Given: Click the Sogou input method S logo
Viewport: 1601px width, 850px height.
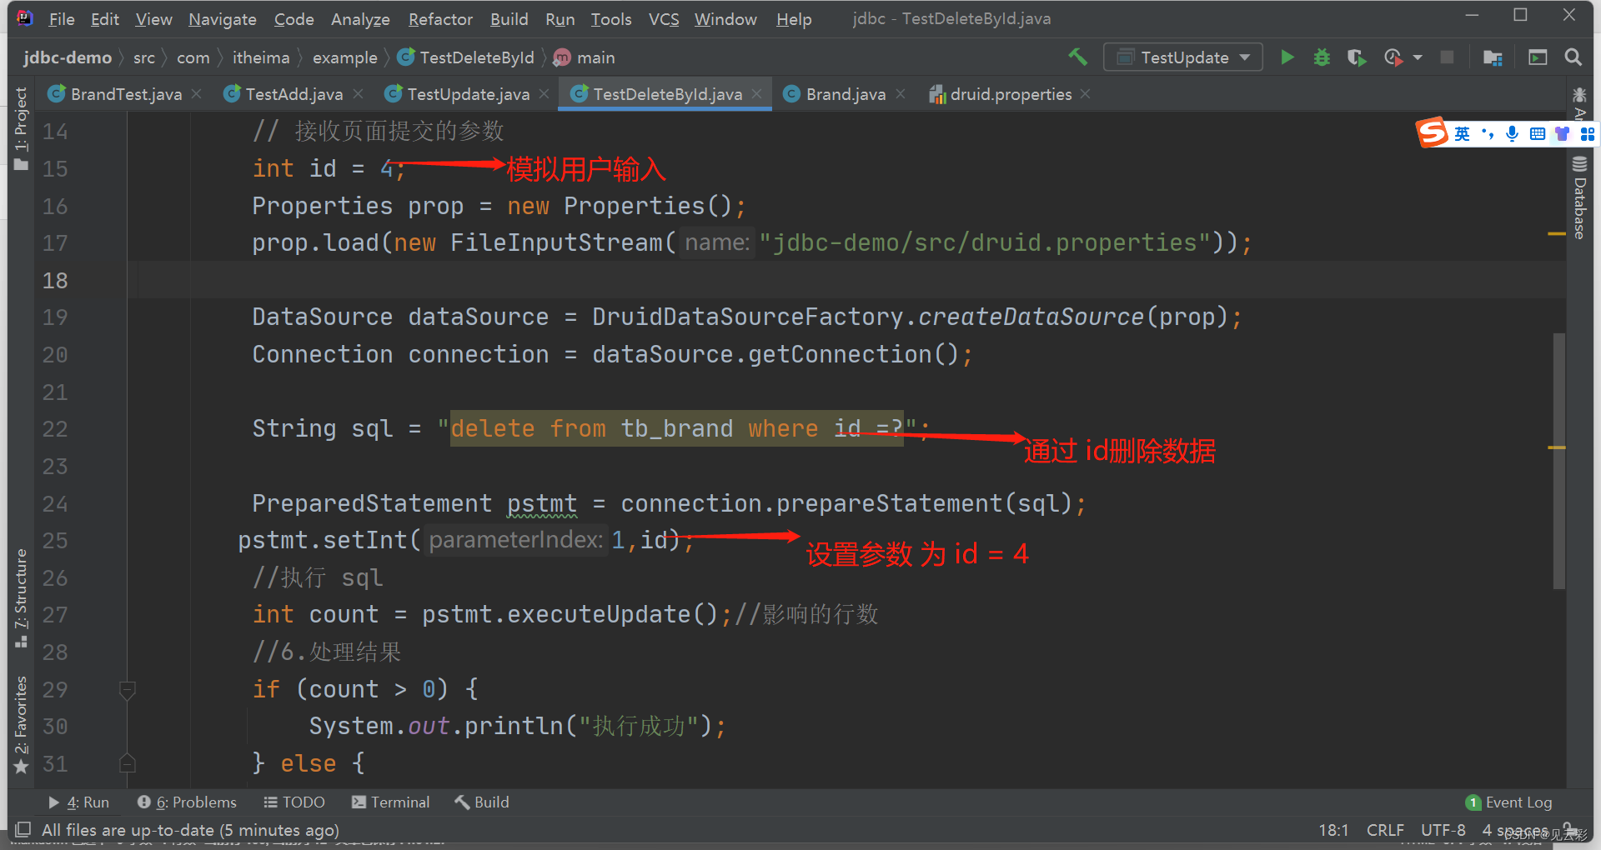Looking at the screenshot, I should click(1433, 132).
